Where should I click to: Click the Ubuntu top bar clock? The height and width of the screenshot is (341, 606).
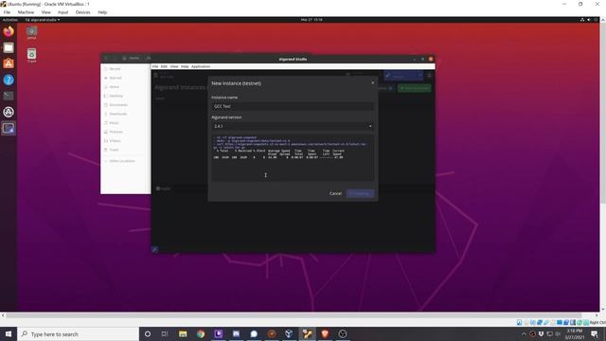click(312, 19)
